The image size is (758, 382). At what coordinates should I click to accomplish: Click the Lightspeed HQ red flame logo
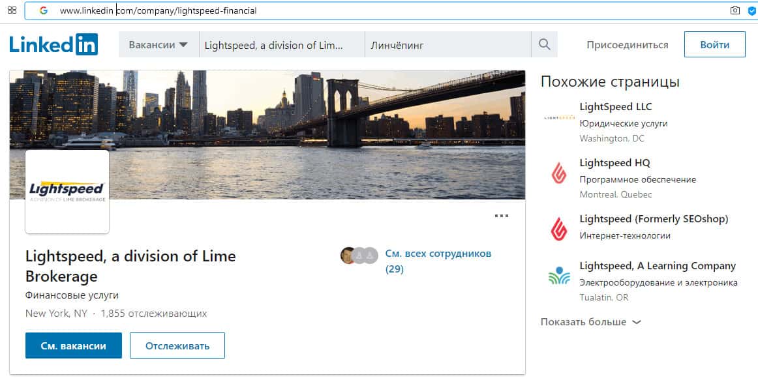(559, 173)
